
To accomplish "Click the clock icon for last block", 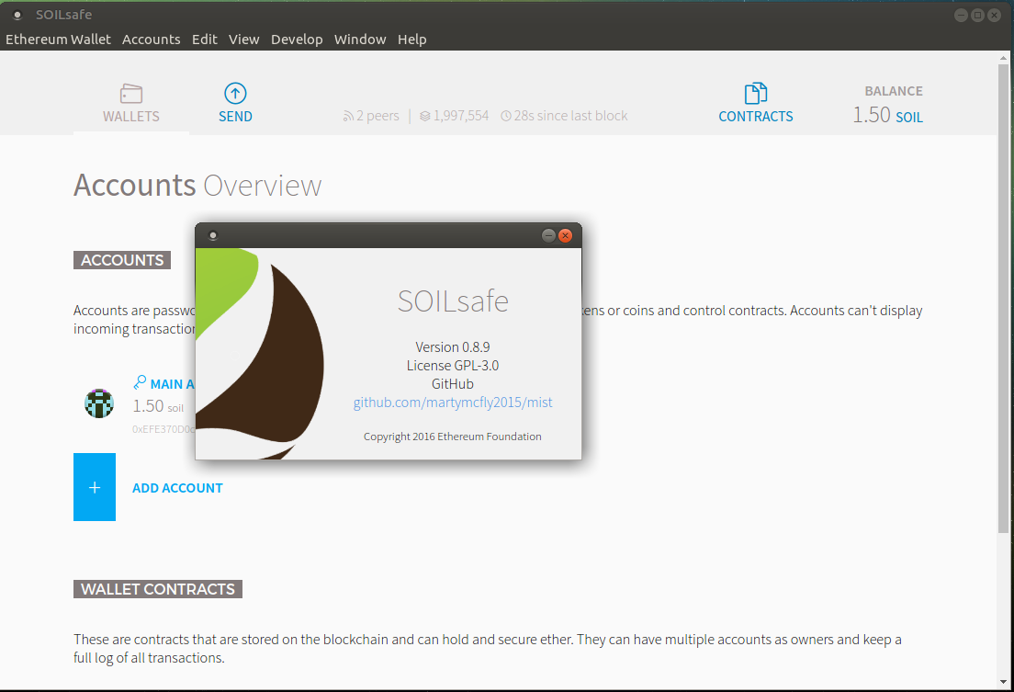I will point(506,116).
